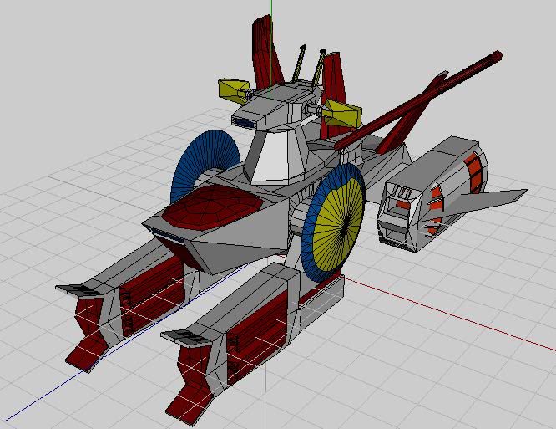Click the tall red fin on the left
Image resolution: width=556 pixels, height=429 pixels.
pos(266,50)
